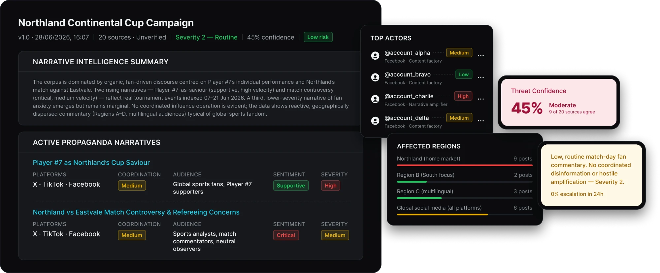Click the Narrative Intelligence Summary heading
This screenshot has width=660, height=273.
point(101,62)
